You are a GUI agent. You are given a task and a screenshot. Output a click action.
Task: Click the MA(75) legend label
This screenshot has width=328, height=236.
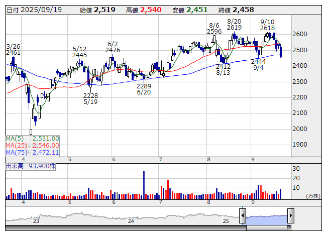coord(16,152)
